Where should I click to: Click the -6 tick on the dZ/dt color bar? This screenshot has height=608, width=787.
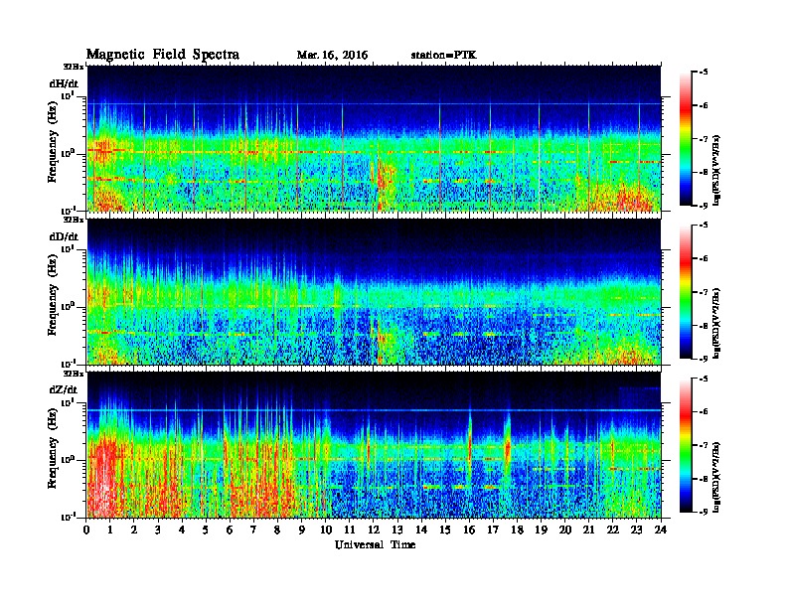pyautogui.click(x=704, y=412)
